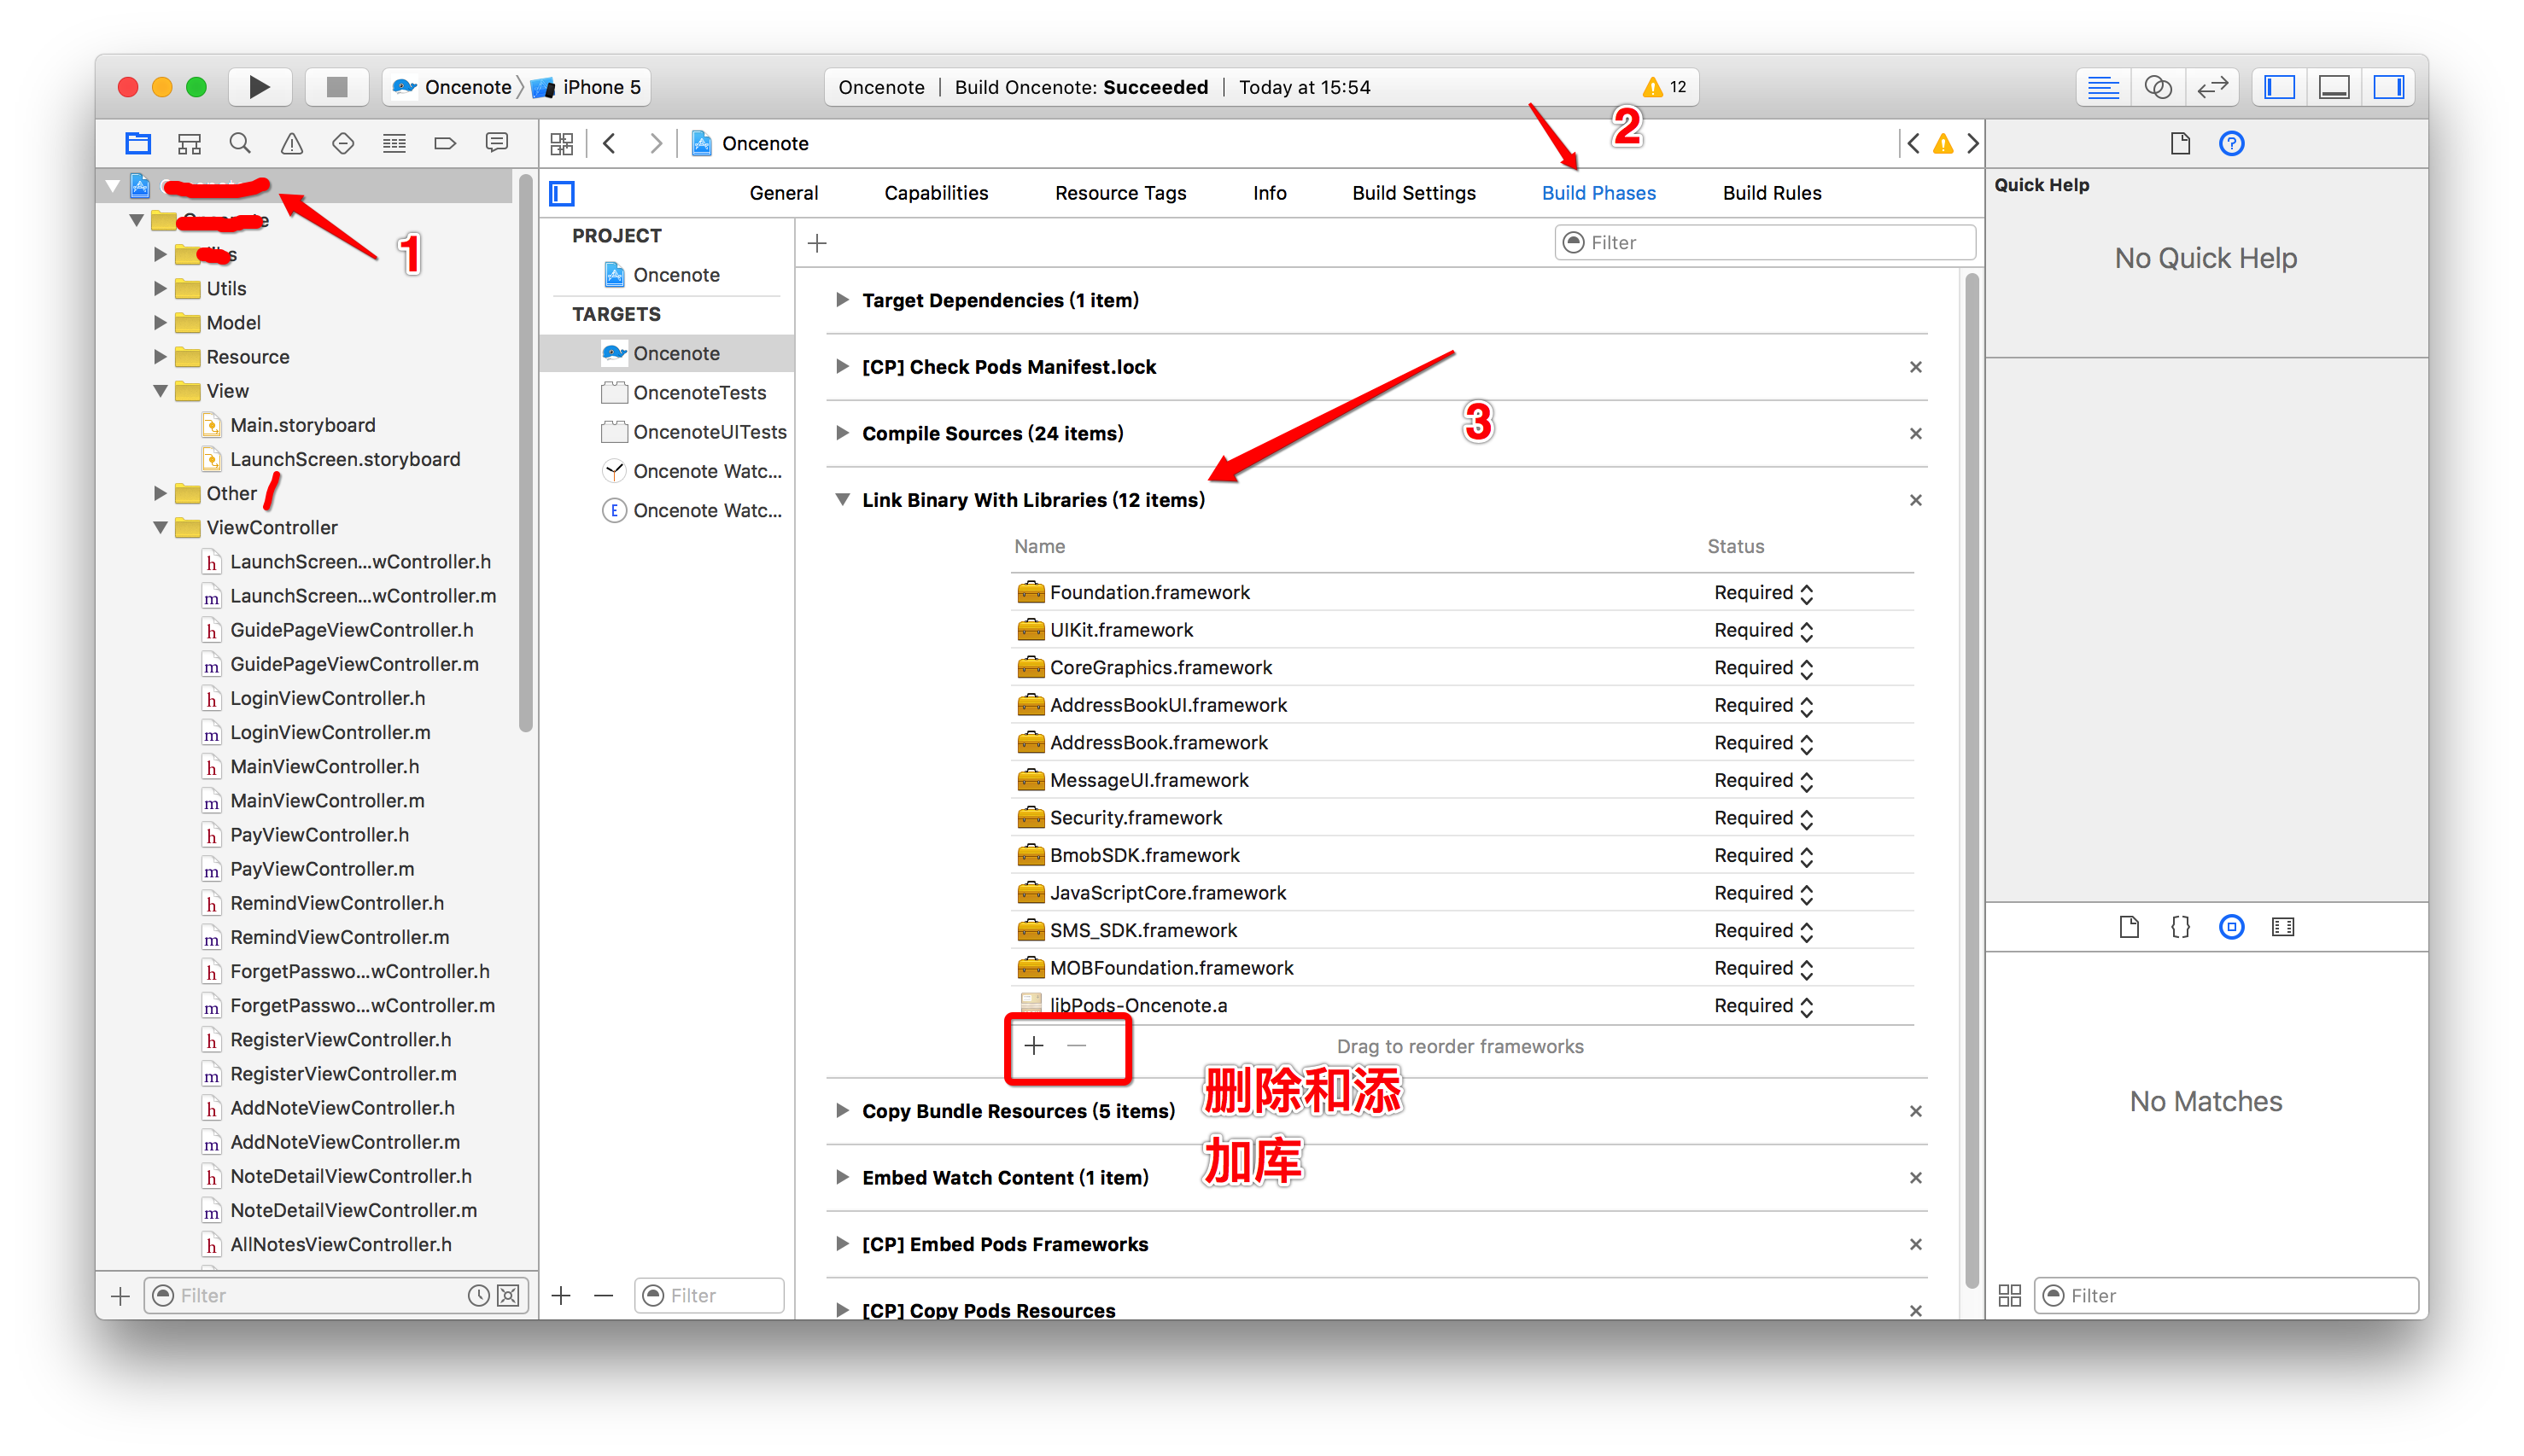Switch to the Standard editor
The height and width of the screenshot is (1456, 2524).
(2103, 87)
